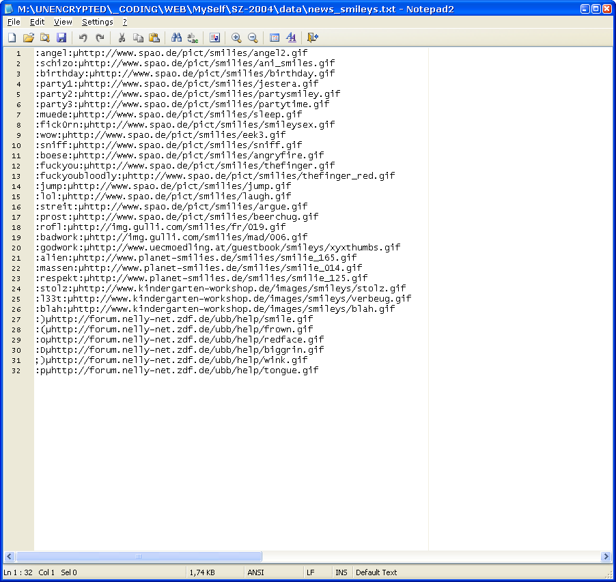
Task: Place cursor in the :schizo: line
Action: [x=185, y=63]
